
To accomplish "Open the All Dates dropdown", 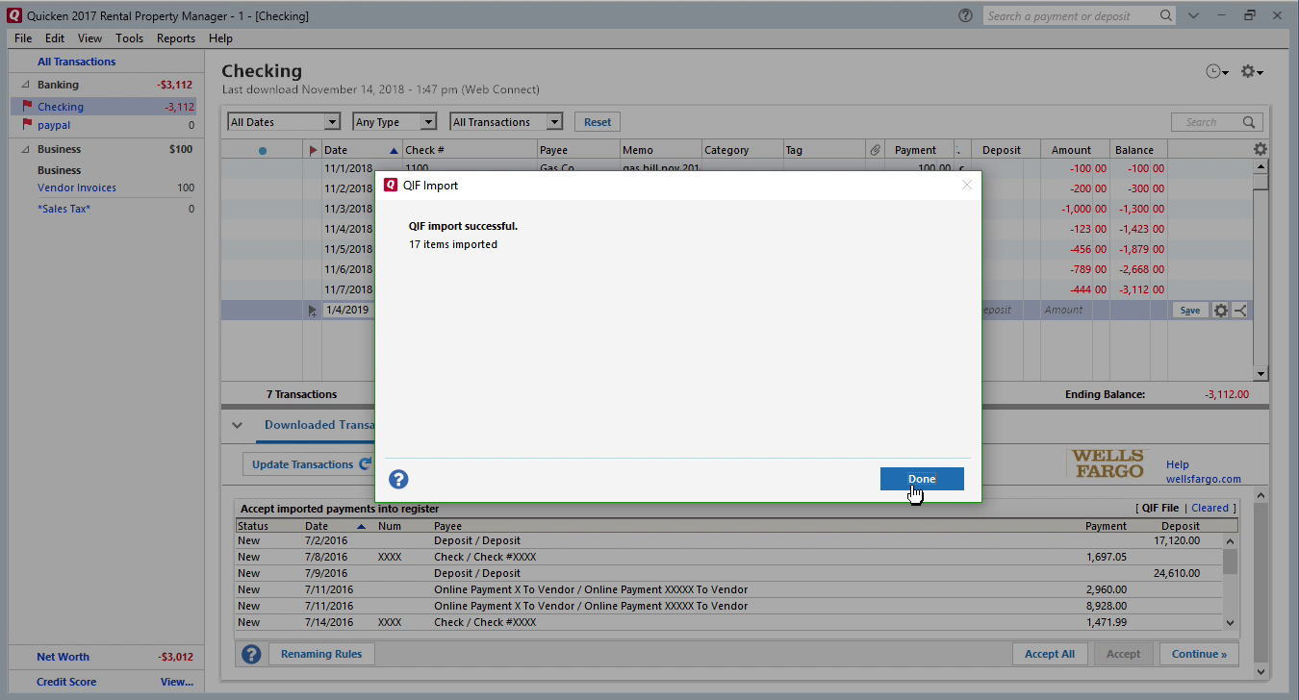I will pos(284,122).
